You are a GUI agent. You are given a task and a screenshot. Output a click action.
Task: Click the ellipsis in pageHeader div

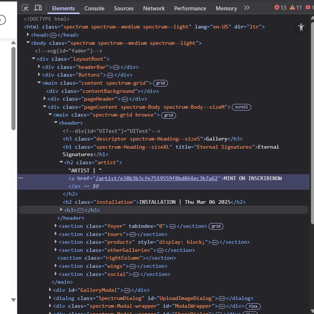(x=125, y=99)
